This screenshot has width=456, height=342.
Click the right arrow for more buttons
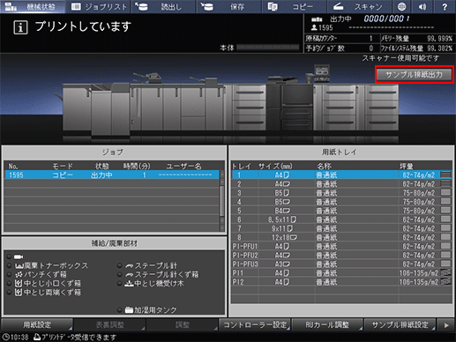pos(446,325)
